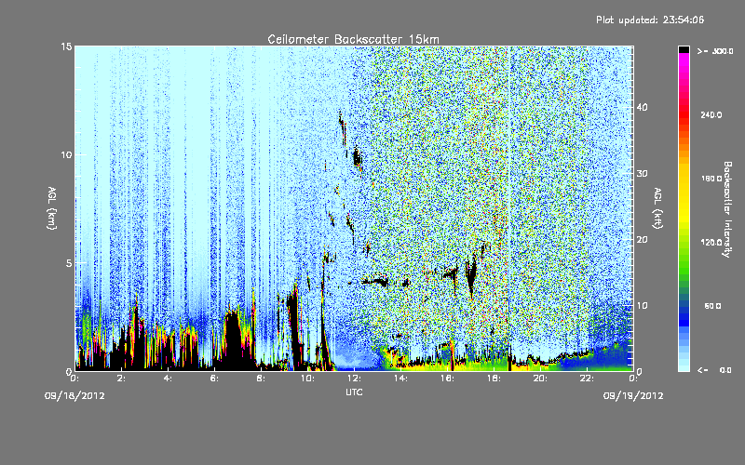Select the end date "09/19/2012"
The height and width of the screenshot is (465, 745).
(x=633, y=396)
